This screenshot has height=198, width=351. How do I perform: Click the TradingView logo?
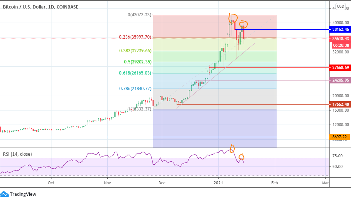click(18, 194)
